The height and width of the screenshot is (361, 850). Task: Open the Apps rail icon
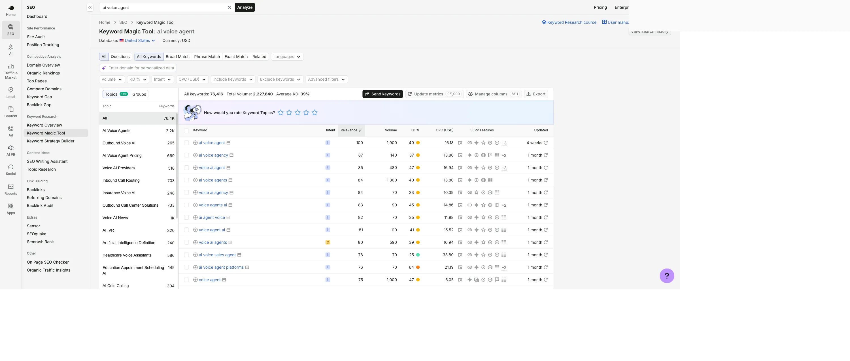pyautogui.click(x=10, y=209)
